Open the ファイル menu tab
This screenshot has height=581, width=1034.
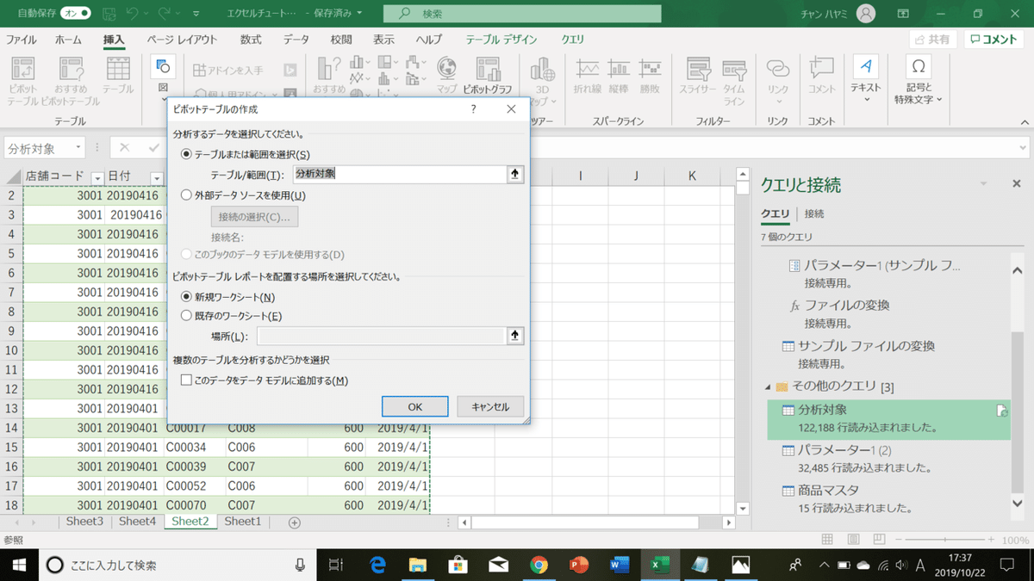(x=22, y=40)
